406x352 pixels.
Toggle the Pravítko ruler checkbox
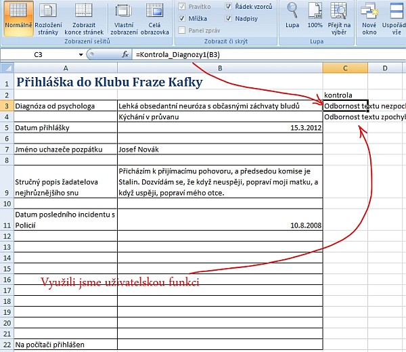pos(182,7)
